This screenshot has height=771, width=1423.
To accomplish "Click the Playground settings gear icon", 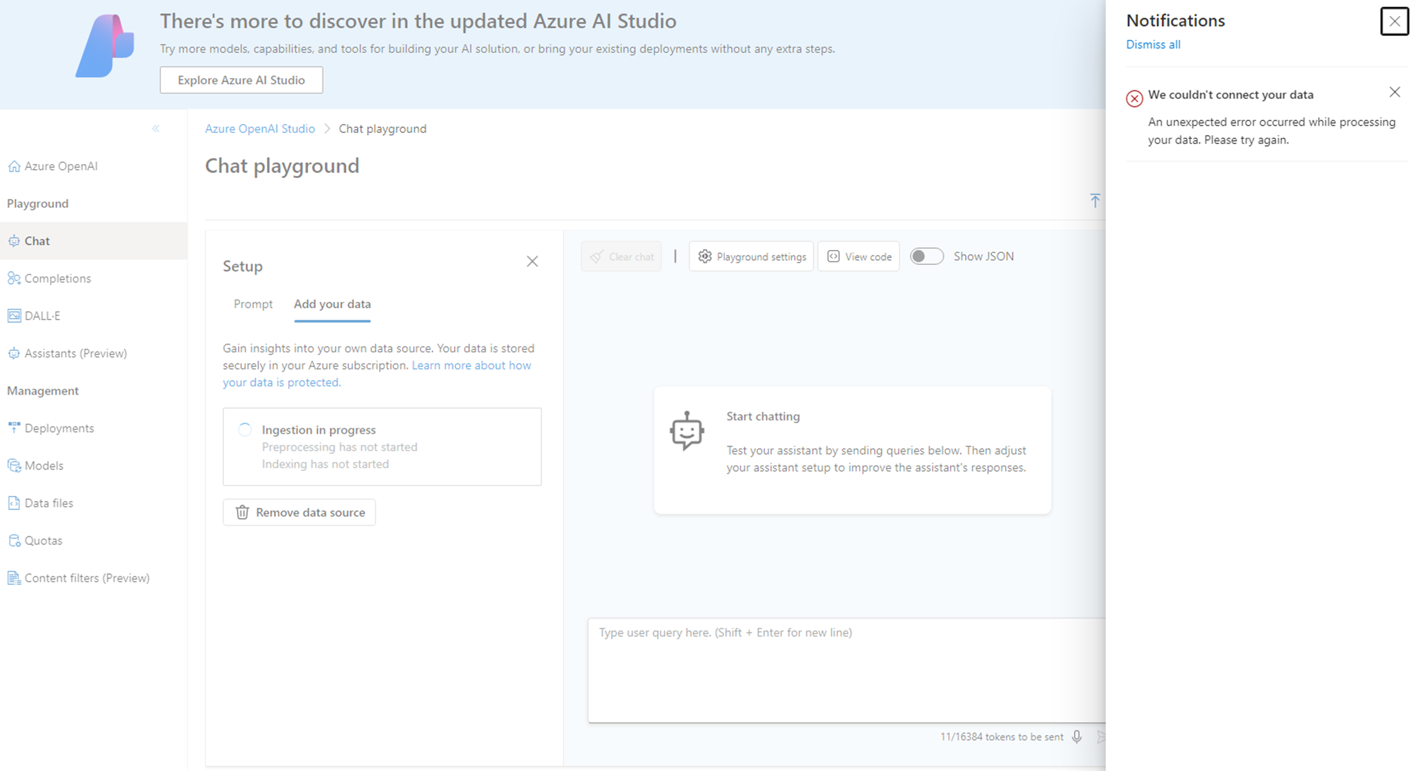I will pos(705,256).
